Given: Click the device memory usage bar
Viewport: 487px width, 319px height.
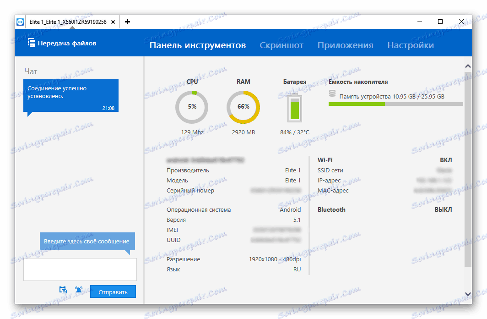Looking at the screenshot, I should [x=395, y=104].
